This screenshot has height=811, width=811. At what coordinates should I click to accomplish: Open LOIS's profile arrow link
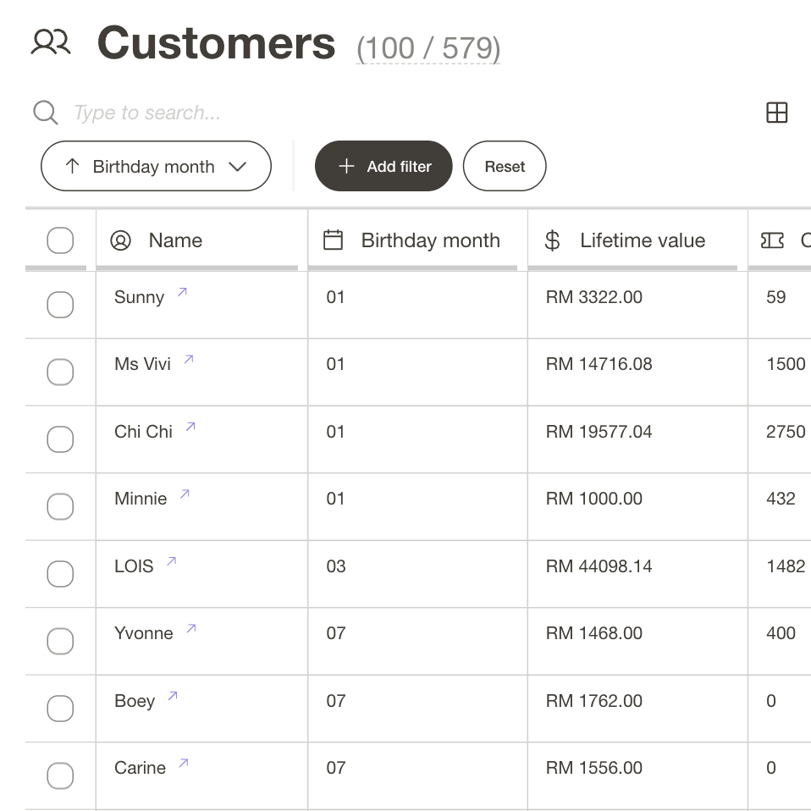(172, 561)
